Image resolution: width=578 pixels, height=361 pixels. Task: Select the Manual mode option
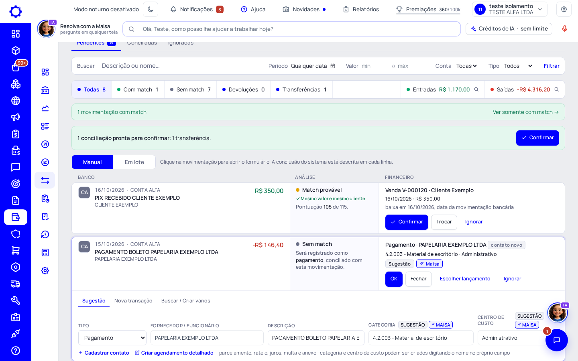92,162
